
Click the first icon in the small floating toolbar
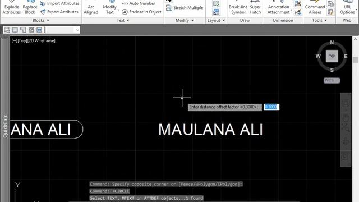pyautogui.click(x=7, y=30)
